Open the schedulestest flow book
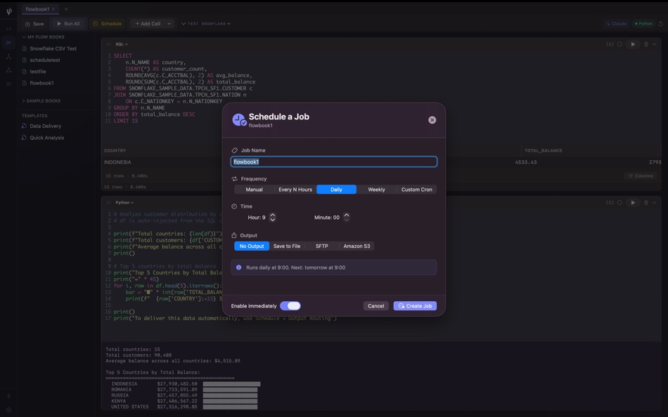This screenshot has width=668, height=417. [44, 60]
